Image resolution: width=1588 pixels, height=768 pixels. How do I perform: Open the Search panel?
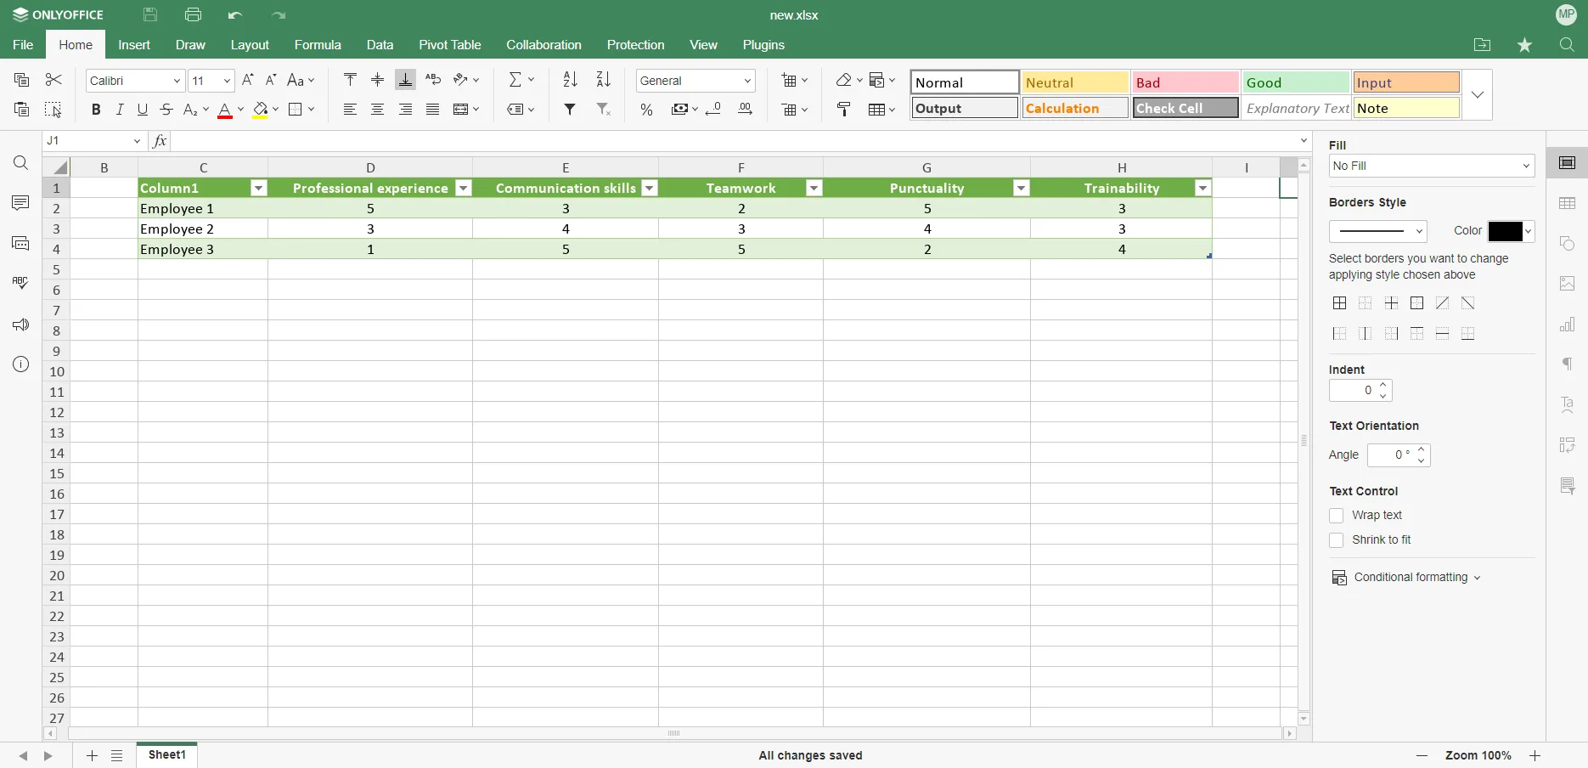pos(20,163)
